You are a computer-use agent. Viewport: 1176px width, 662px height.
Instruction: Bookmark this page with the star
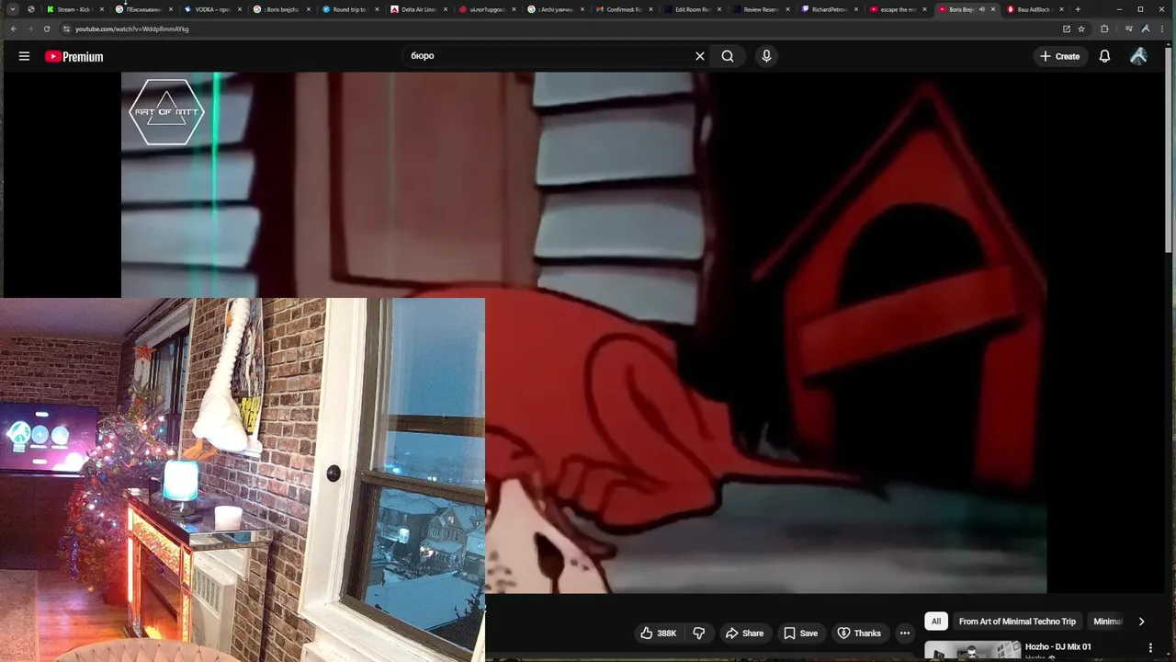(x=1081, y=29)
